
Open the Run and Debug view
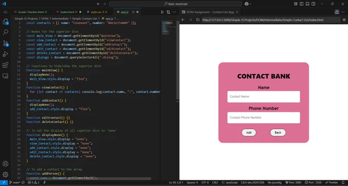(5, 54)
